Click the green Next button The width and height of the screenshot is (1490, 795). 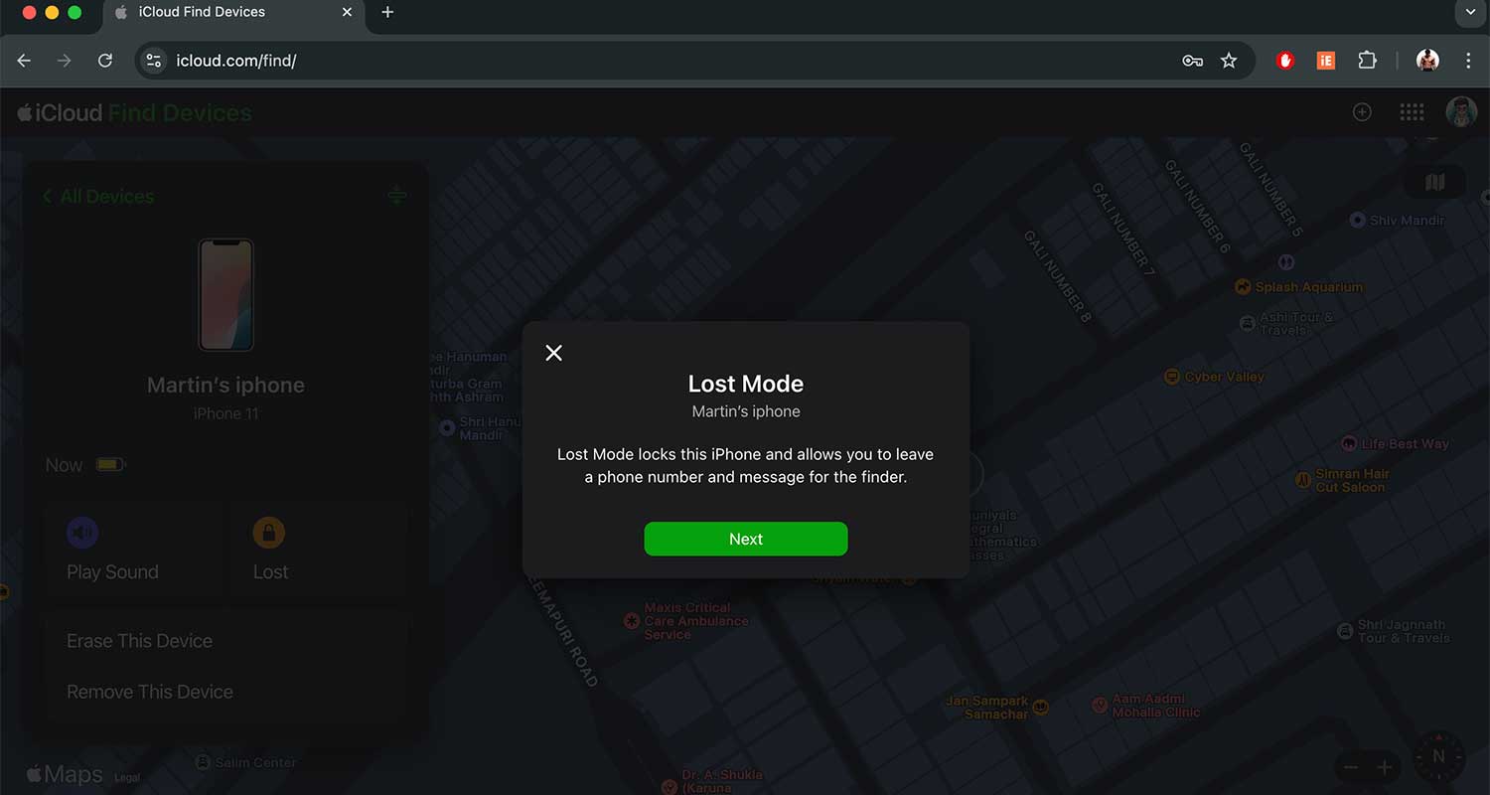[x=745, y=539]
